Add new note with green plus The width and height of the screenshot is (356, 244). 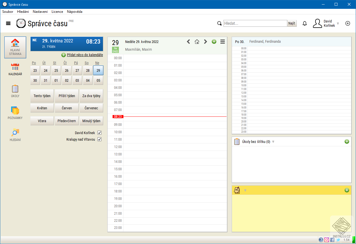pyautogui.click(x=347, y=190)
